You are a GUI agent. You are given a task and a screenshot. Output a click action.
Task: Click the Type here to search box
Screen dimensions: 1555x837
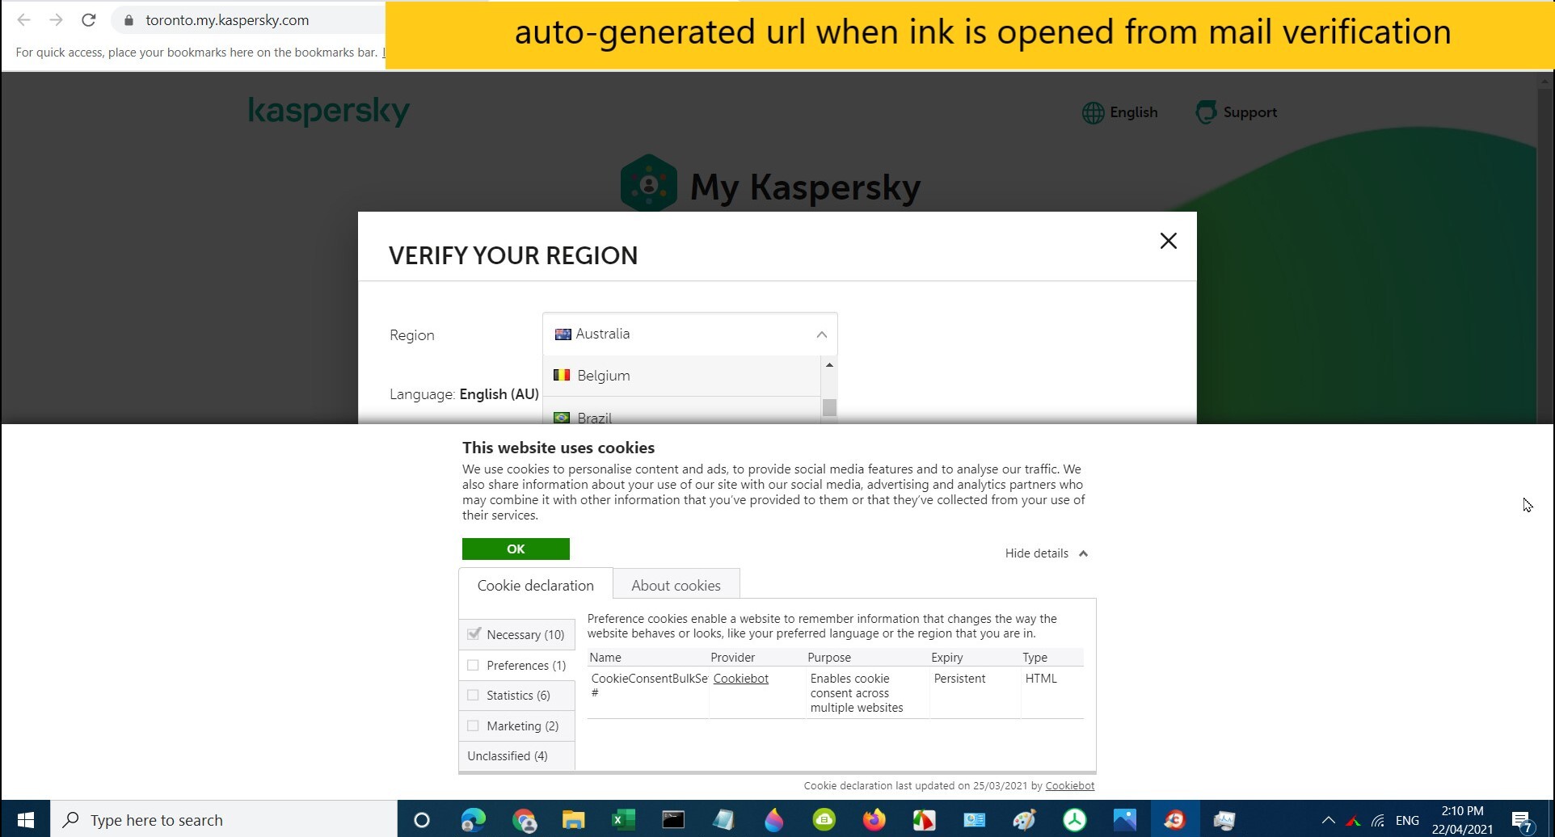pos(224,820)
